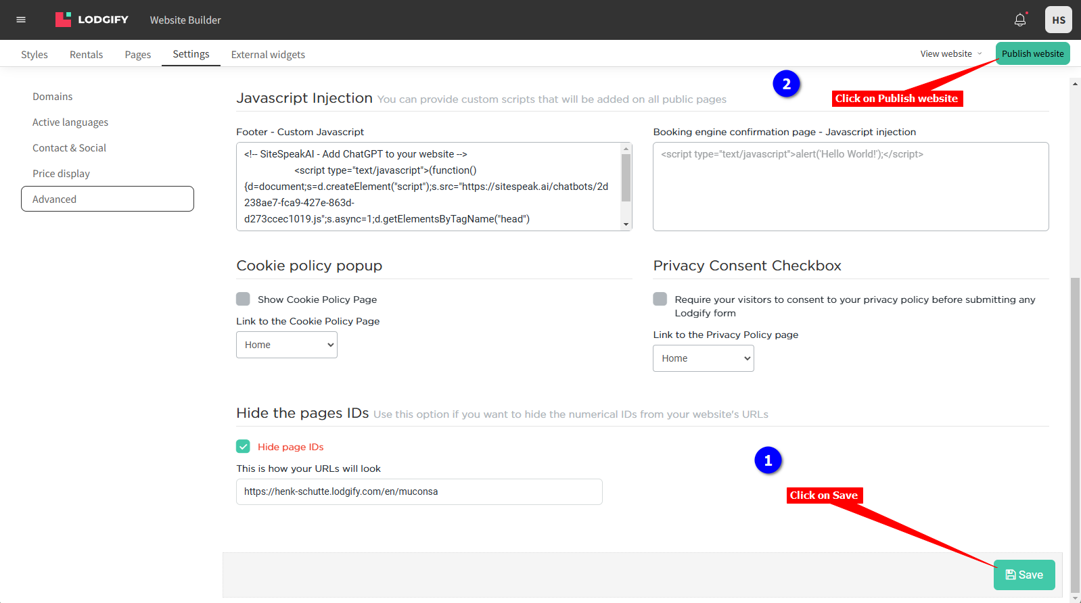This screenshot has width=1081, height=603.
Task: Click the Lodgify logo
Action: (x=92, y=20)
